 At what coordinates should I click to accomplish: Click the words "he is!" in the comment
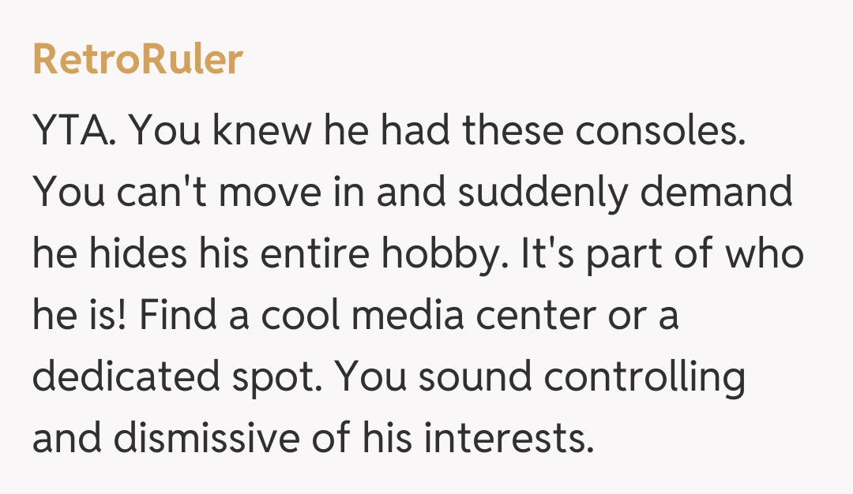(x=87, y=316)
